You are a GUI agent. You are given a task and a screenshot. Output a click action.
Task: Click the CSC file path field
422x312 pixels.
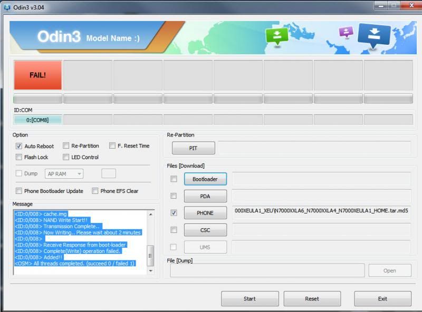pyautogui.click(x=321, y=230)
